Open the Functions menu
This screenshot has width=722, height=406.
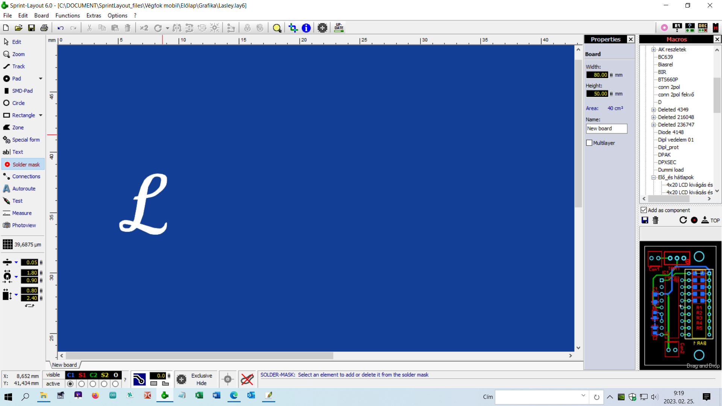[x=67, y=16]
